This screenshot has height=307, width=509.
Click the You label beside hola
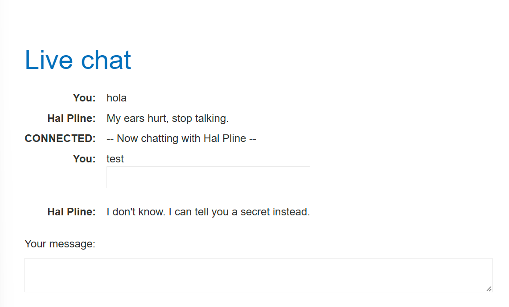84,98
